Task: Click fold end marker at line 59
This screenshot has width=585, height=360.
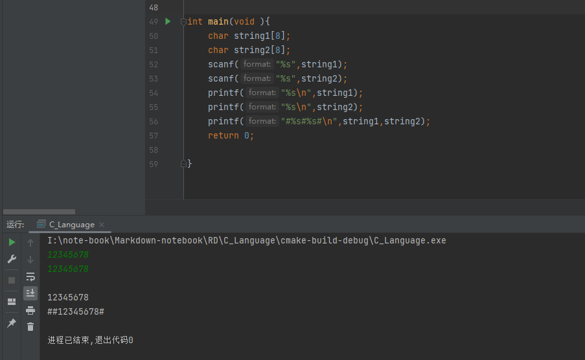Action: (183, 164)
